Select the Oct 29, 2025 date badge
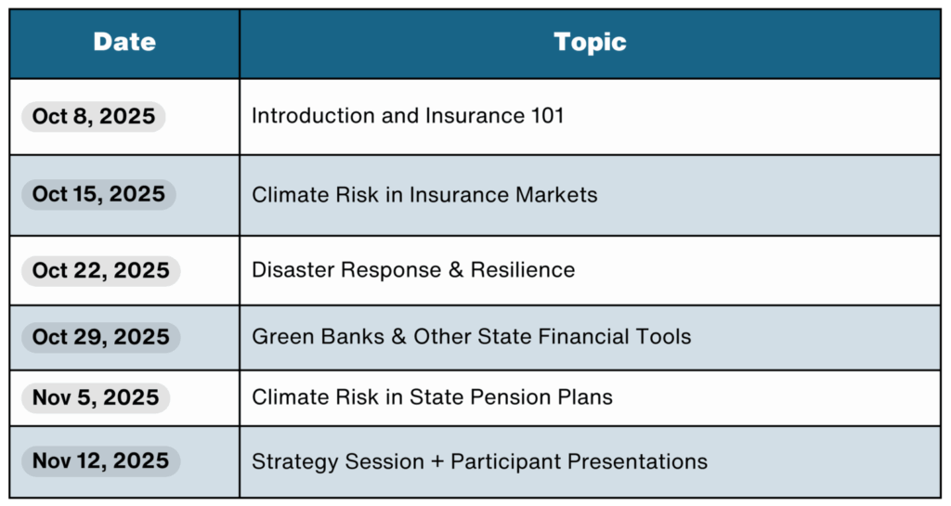Viewport: 951px width, 506px height. point(100,338)
